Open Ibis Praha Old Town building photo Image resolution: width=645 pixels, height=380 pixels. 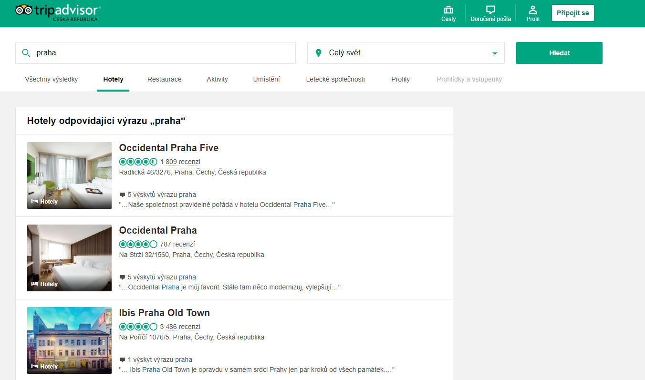[x=70, y=340]
